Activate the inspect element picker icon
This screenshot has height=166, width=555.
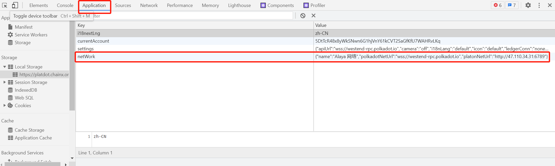click(x=5, y=5)
